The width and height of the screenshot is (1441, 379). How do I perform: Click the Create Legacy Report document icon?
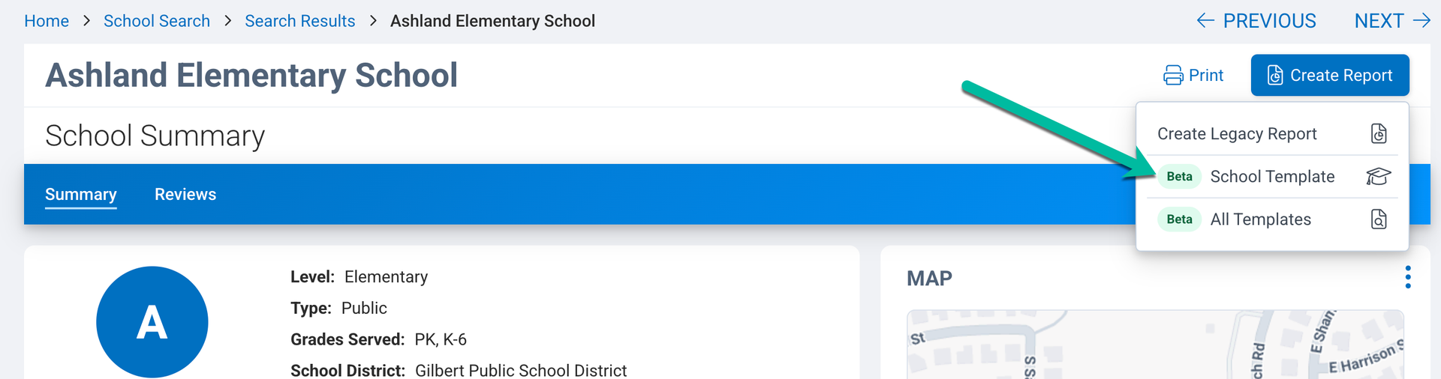pos(1379,134)
